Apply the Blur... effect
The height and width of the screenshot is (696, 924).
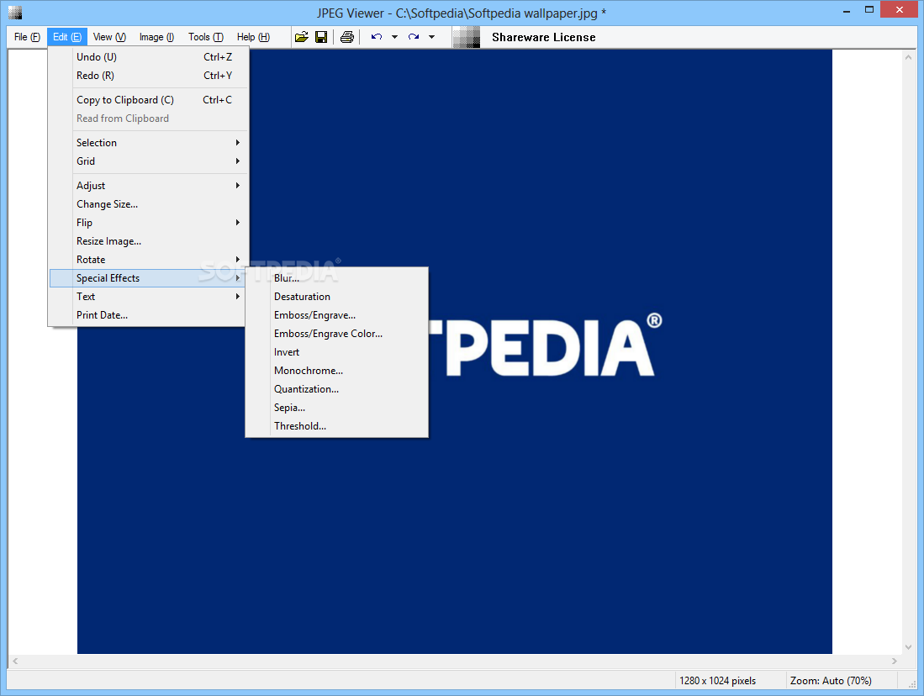(x=336, y=278)
